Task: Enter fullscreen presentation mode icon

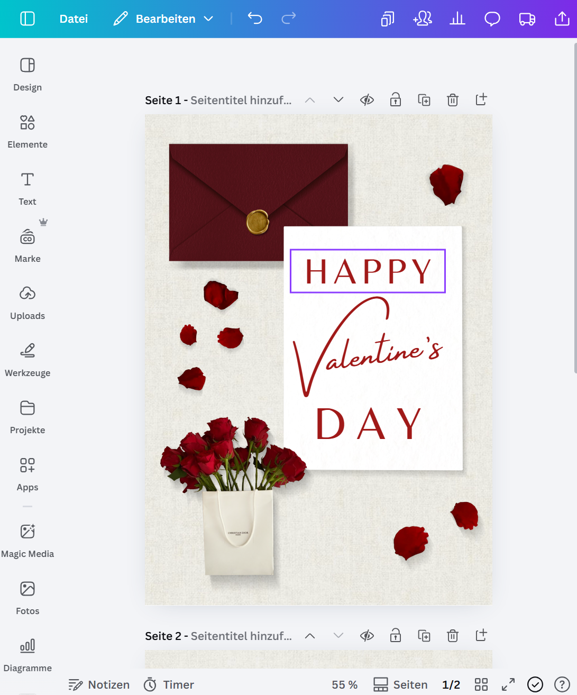Action: click(x=508, y=684)
